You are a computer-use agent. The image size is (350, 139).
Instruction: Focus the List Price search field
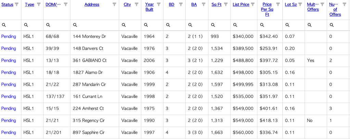click(x=244, y=25)
